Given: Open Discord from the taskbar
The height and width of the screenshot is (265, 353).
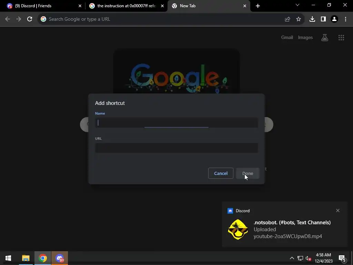Looking at the screenshot, I should [60, 258].
